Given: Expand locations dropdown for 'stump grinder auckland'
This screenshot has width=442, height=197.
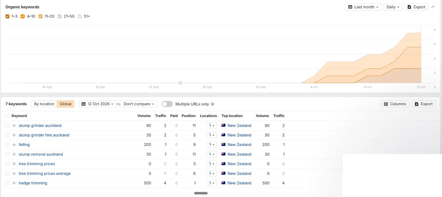Looking at the screenshot, I should click(x=212, y=126).
